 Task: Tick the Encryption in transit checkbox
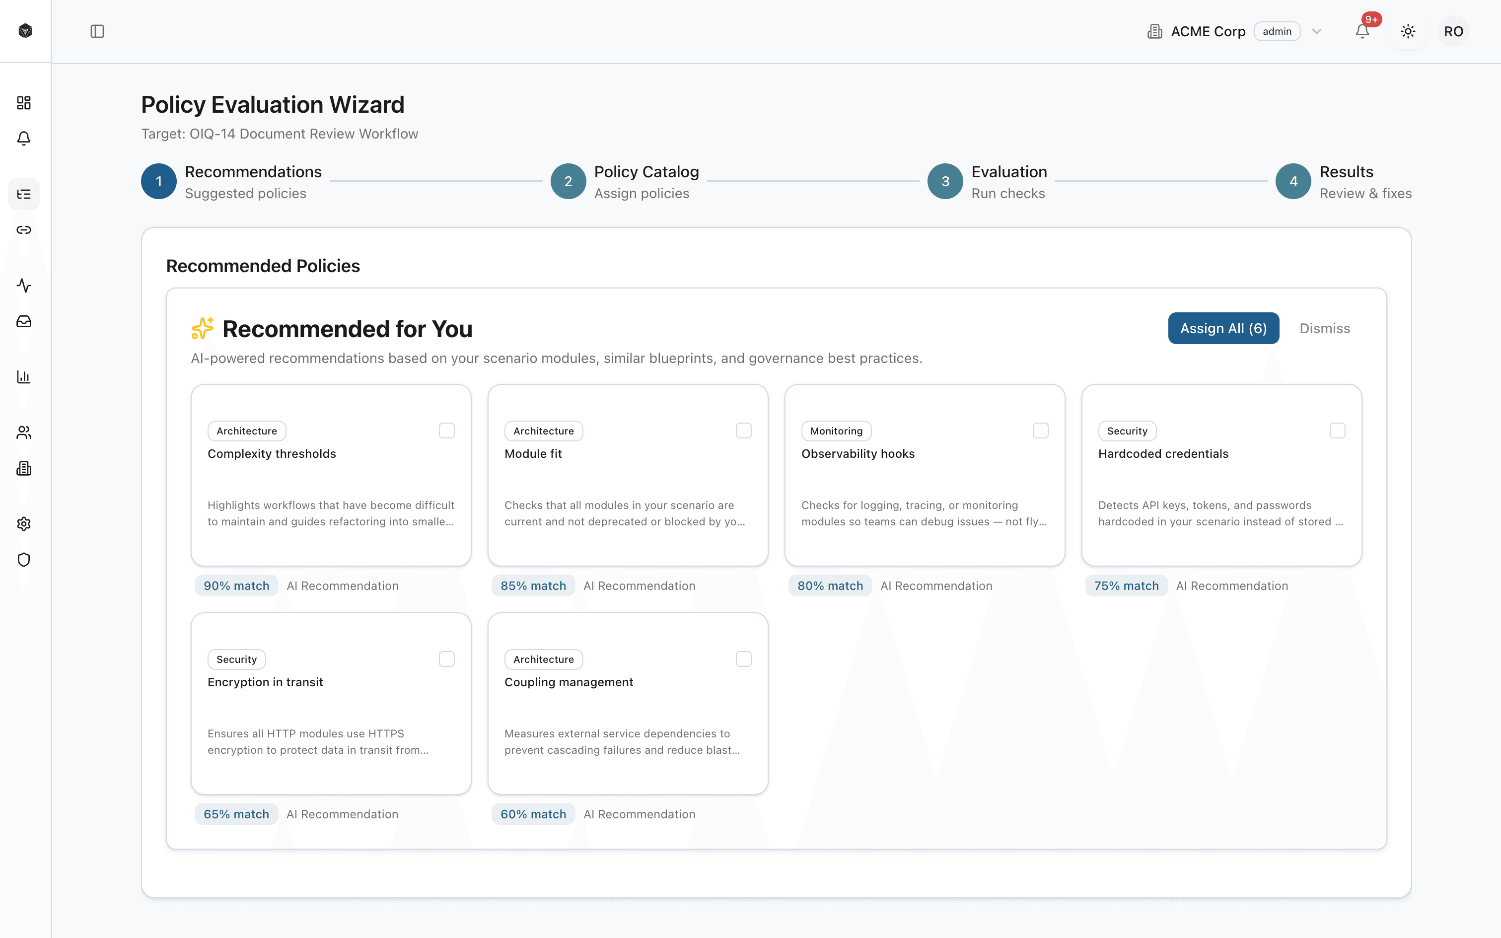(x=446, y=658)
